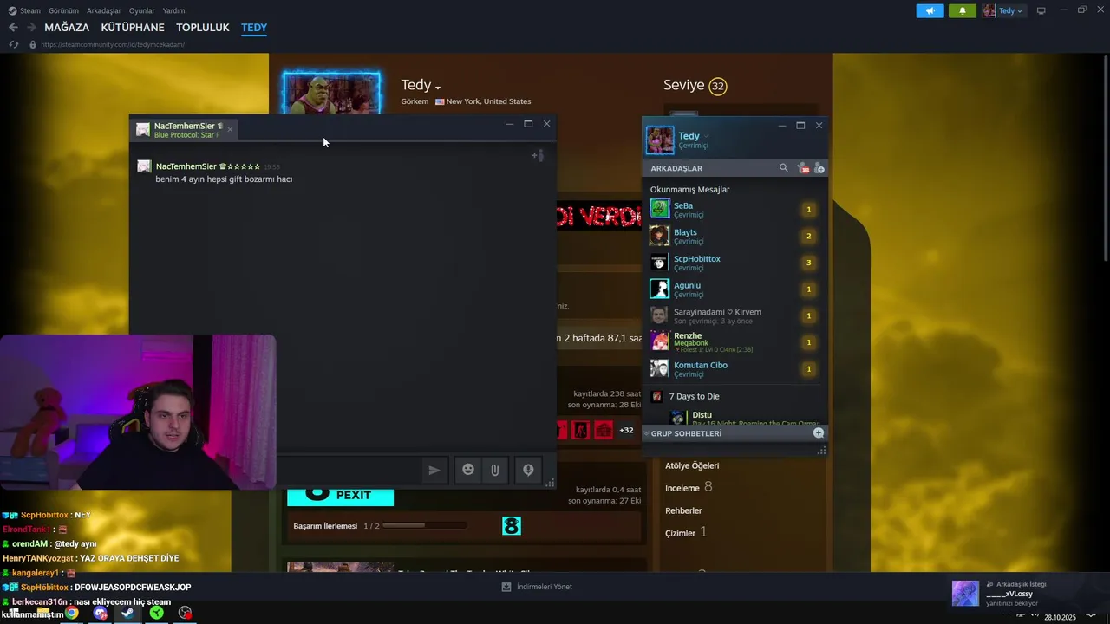Go to the MAĞAZA tab
The width and height of the screenshot is (1110, 624).
coord(67,28)
